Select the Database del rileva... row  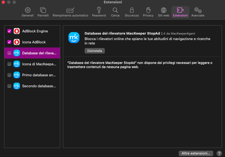click(32, 53)
